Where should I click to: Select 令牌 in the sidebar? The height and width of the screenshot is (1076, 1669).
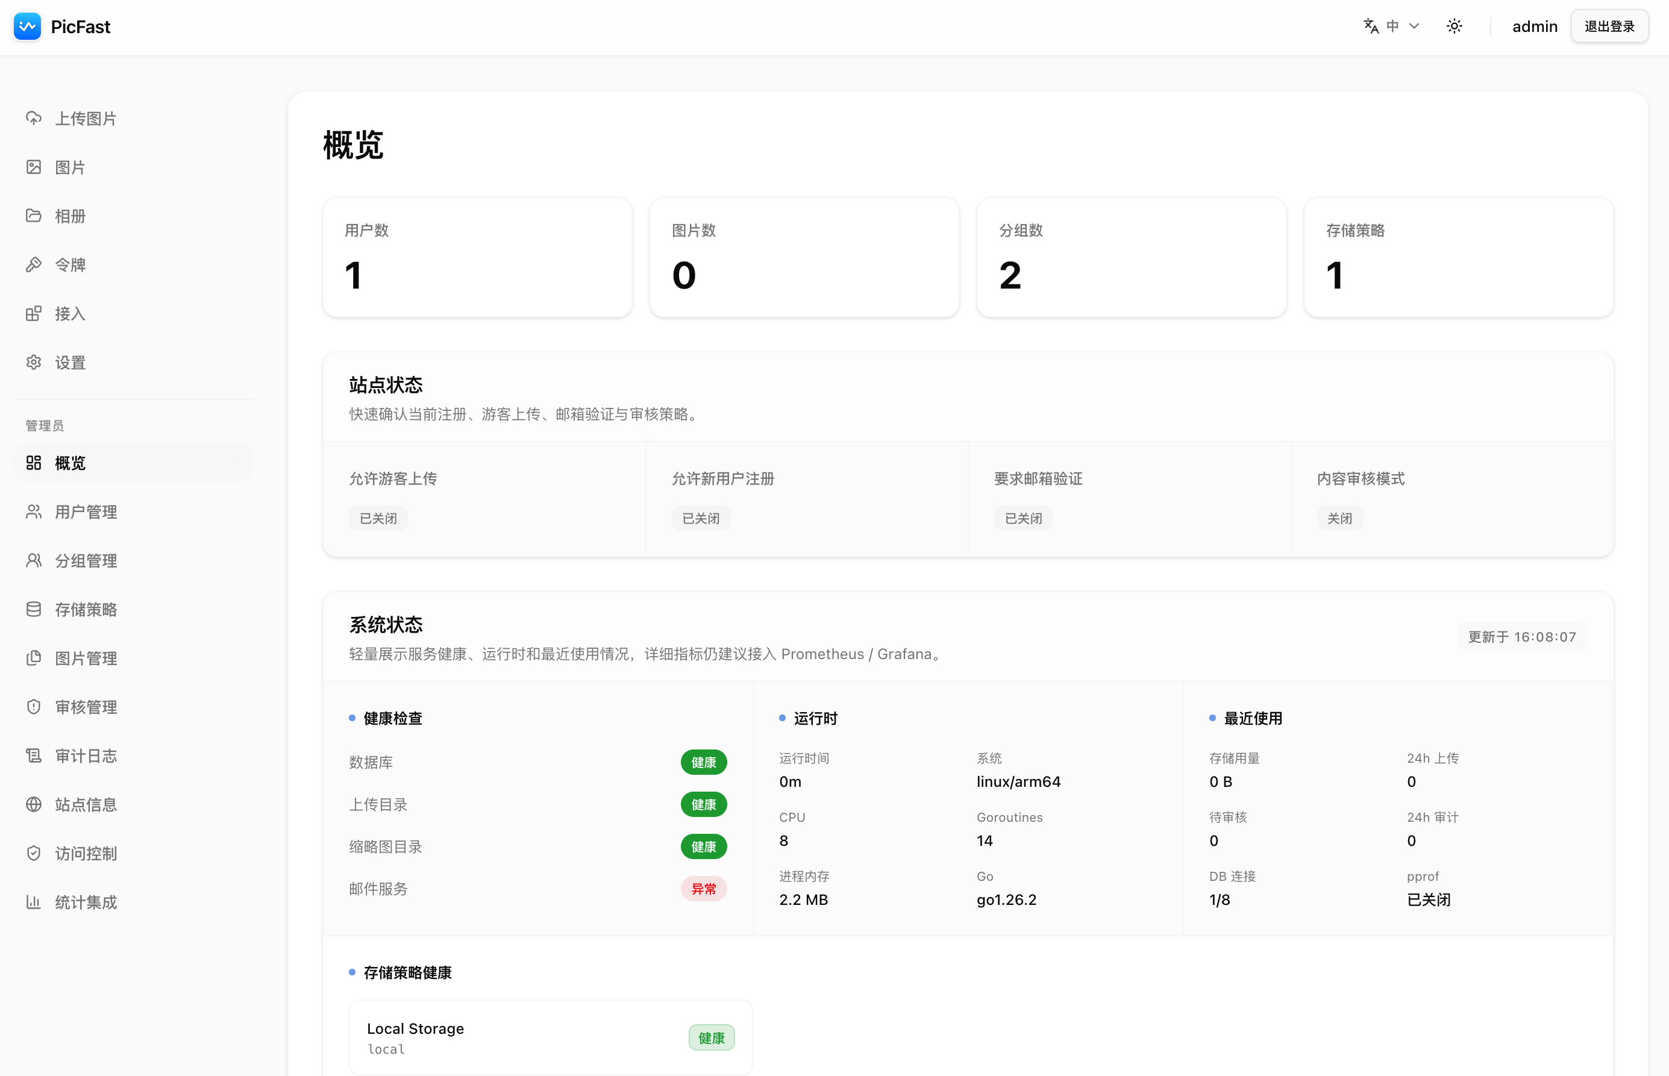click(x=133, y=265)
